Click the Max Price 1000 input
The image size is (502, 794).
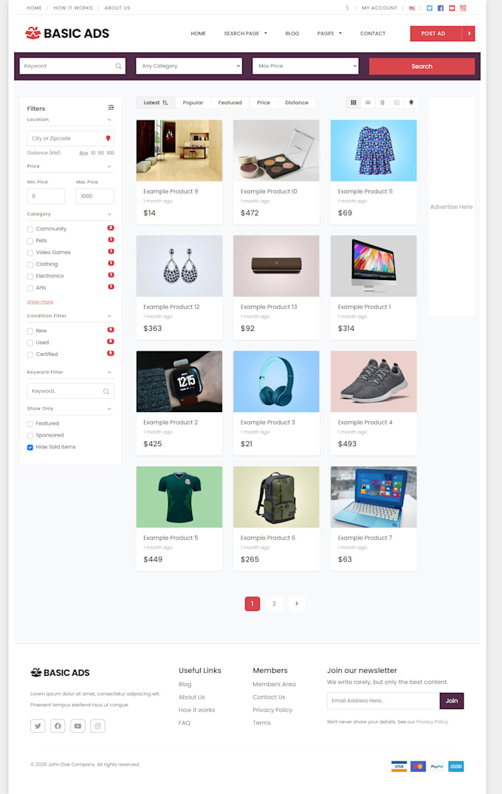[x=95, y=196]
